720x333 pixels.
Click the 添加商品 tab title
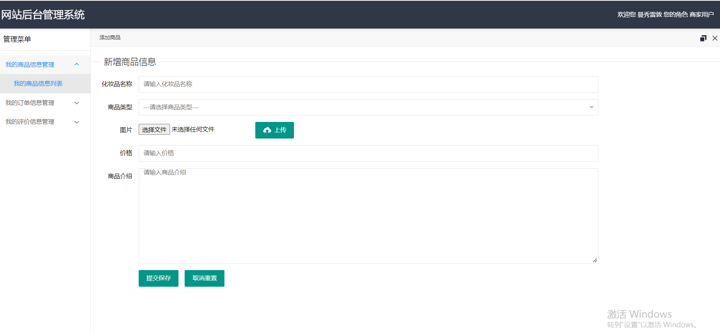coord(110,37)
